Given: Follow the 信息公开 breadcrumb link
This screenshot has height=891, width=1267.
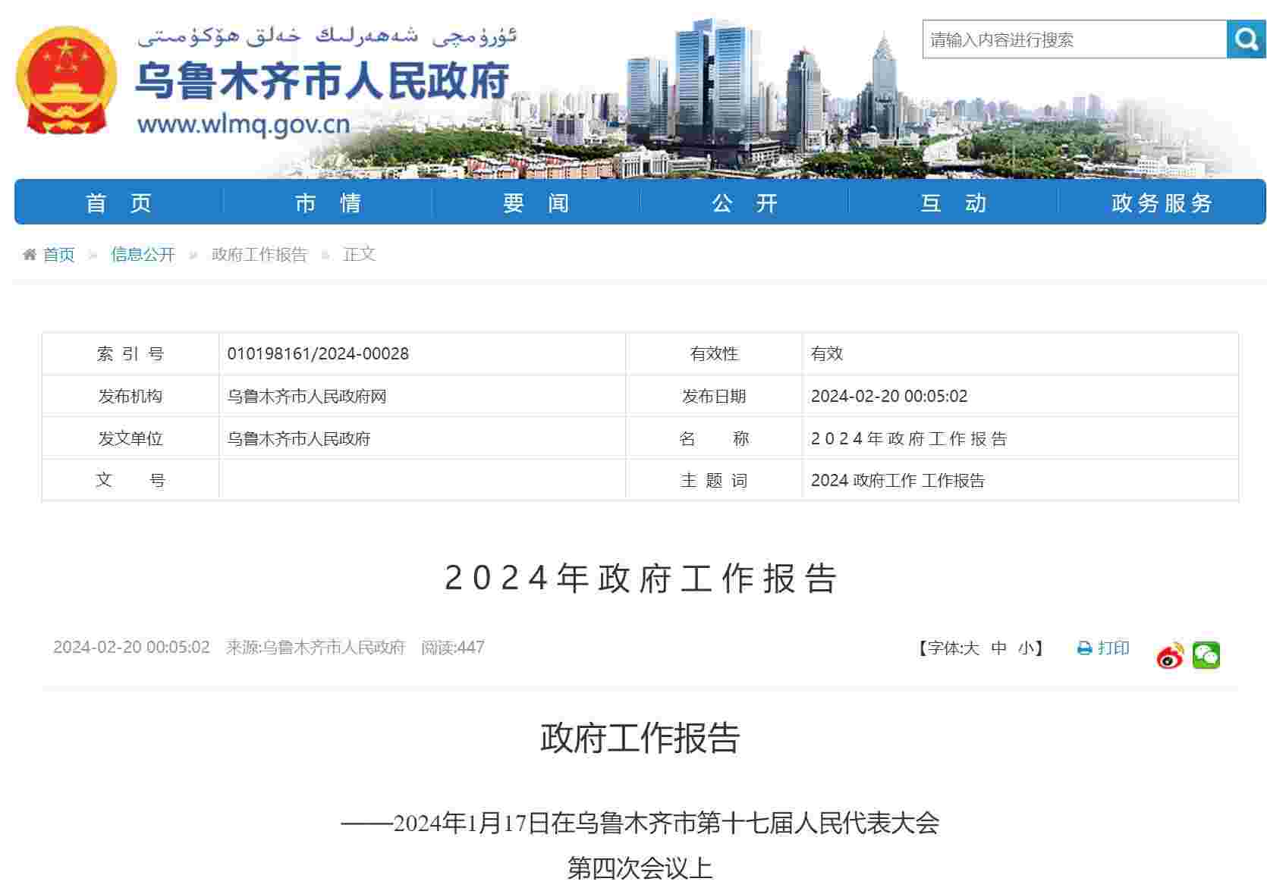Looking at the screenshot, I should coord(143,255).
